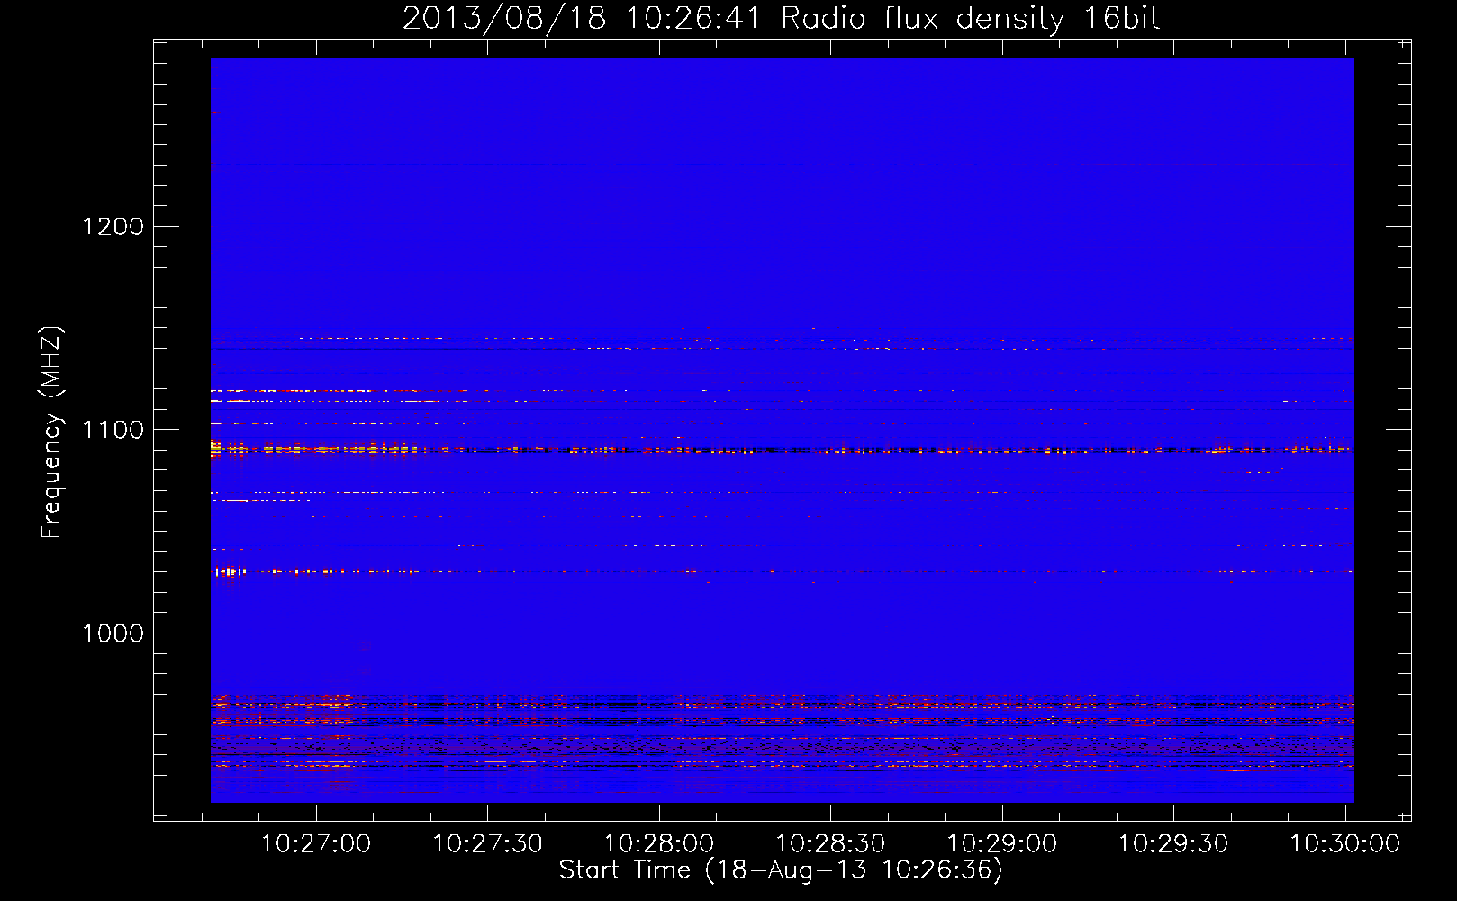Select the 1100 frequency tick label
The image size is (1457, 901).
pos(113,430)
